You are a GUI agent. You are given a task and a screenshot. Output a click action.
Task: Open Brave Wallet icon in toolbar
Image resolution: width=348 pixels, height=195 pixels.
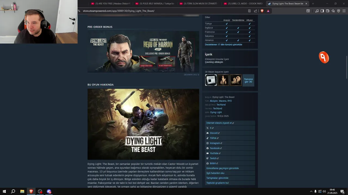tap(328, 11)
